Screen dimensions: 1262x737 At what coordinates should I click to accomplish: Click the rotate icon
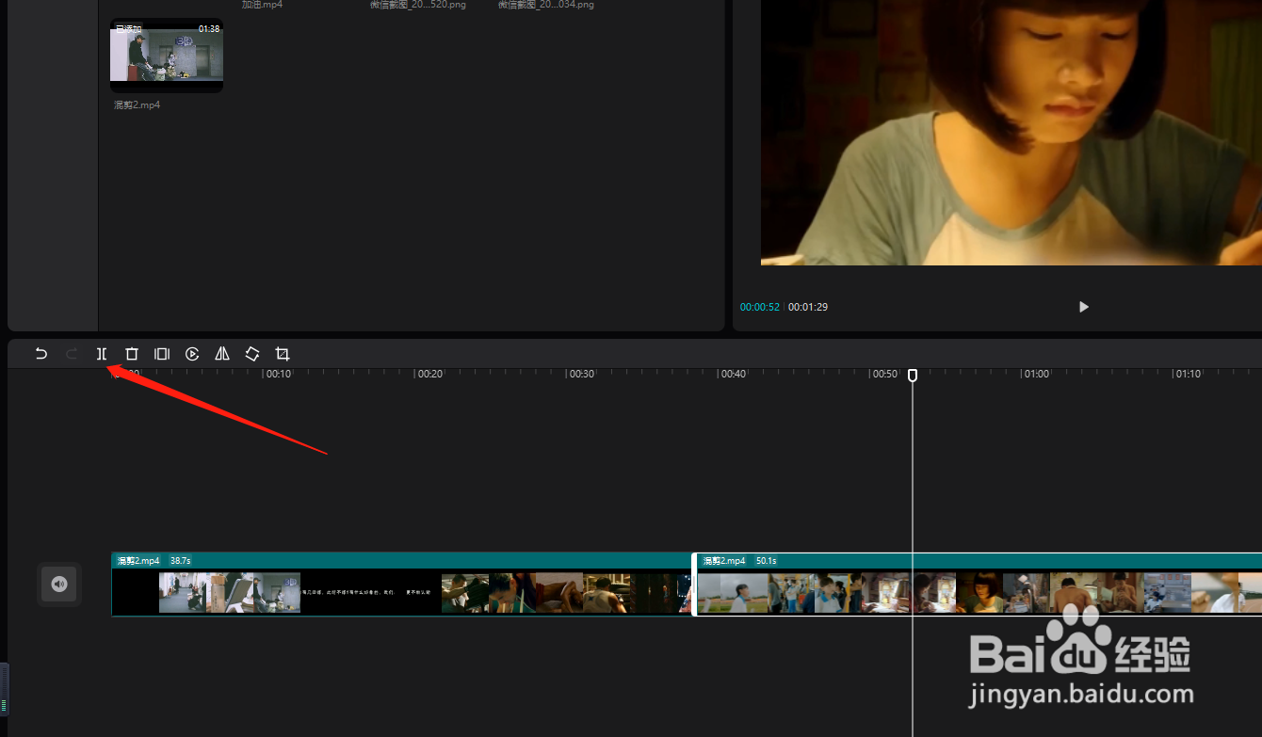(252, 354)
